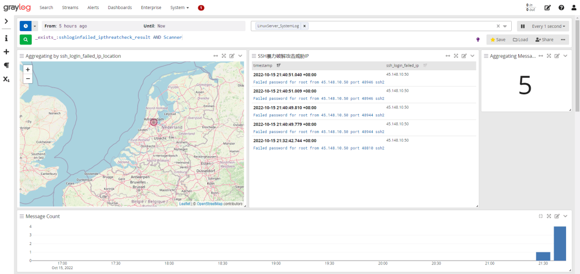Click the Save button

click(497, 40)
